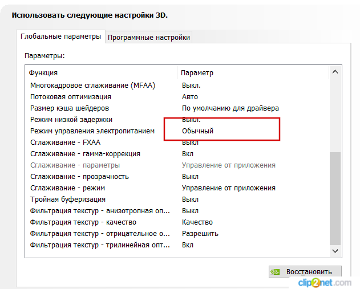360x289 pixels.
Task: Select Режим низкой задержки setting
Action: coord(71,120)
